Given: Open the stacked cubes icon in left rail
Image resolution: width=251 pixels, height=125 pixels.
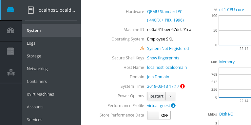Looking at the screenshot, I should [11, 72].
